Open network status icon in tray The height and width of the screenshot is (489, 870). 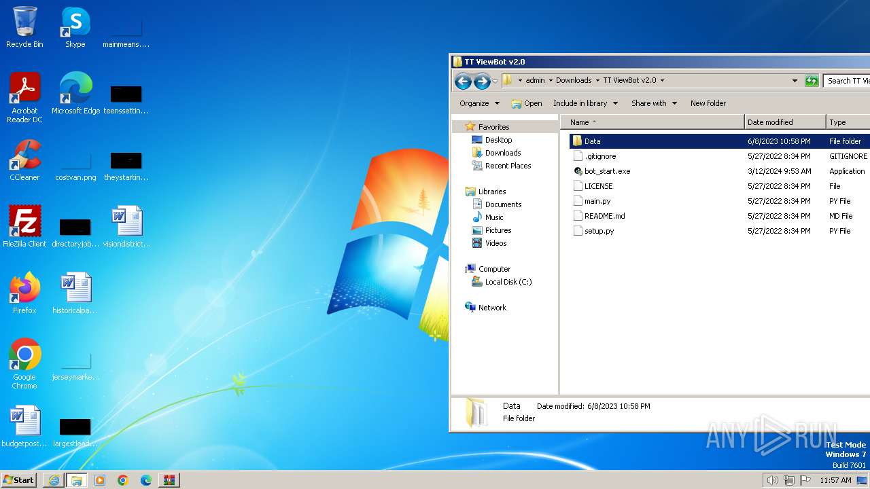pyautogui.click(x=789, y=480)
